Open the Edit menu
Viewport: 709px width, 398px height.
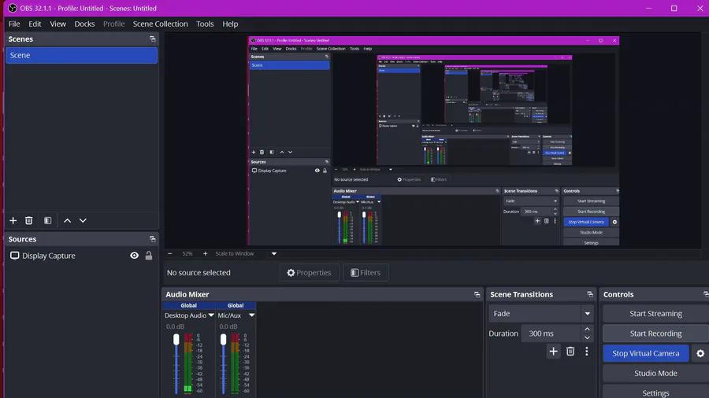pyautogui.click(x=35, y=24)
